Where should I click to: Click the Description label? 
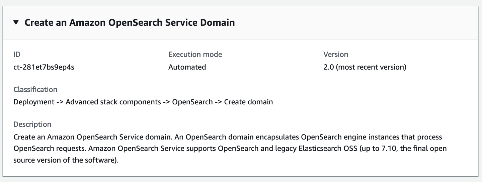pyautogui.click(x=32, y=124)
